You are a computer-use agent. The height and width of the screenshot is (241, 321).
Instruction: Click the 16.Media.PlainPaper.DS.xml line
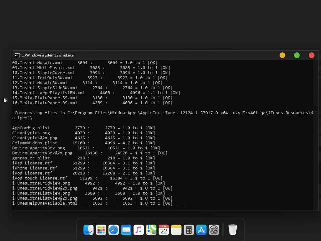[92, 103]
